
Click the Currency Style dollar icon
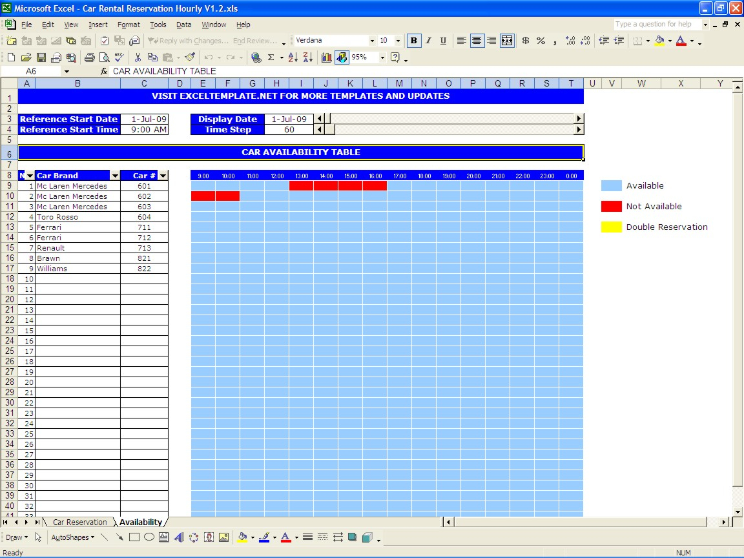[x=525, y=41]
